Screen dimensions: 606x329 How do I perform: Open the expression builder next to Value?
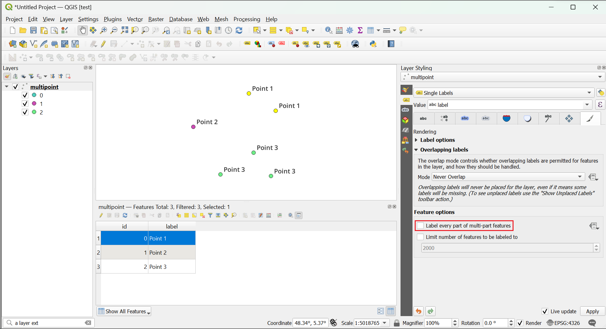coord(600,105)
